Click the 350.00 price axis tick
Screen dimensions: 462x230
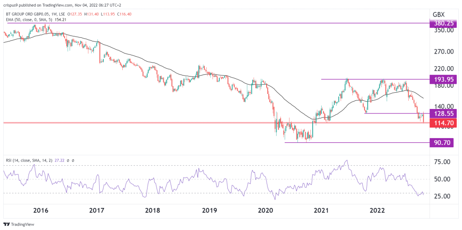443,30
